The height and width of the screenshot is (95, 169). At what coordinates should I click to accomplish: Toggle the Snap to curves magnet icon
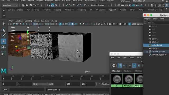(71, 5)
